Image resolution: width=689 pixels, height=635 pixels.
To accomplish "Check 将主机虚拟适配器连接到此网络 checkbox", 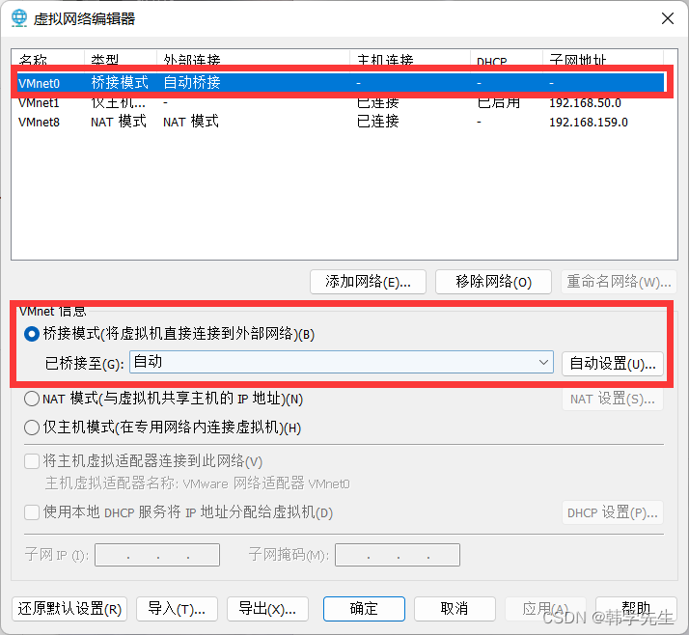I will pyautogui.click(x=32, y=461).
